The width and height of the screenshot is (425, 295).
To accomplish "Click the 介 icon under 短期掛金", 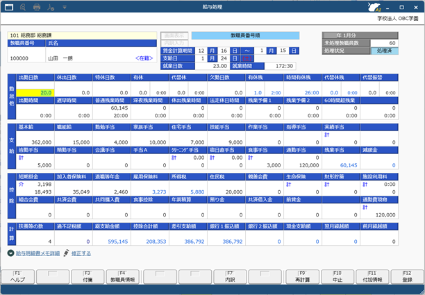I will [x=21, y=184].
